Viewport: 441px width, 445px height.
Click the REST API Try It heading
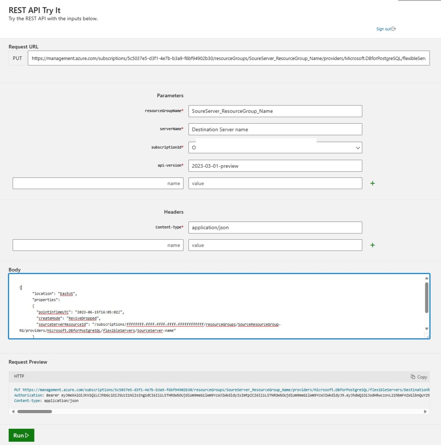pos(35,10)
